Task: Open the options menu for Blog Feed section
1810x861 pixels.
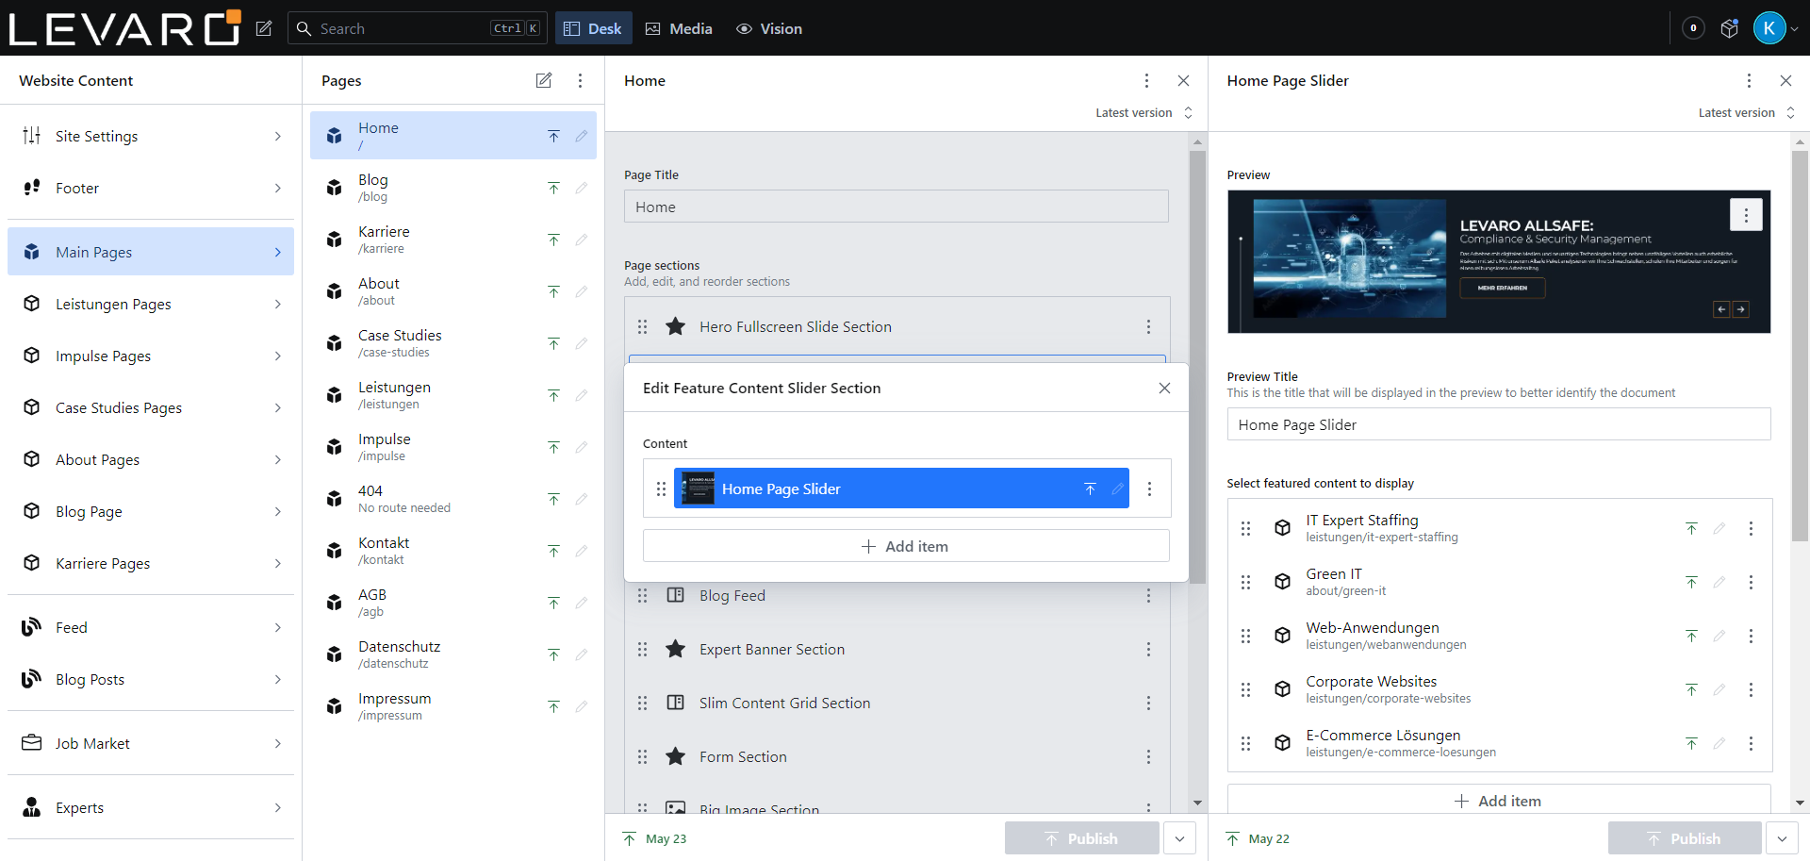Action: coord(1147,596)
